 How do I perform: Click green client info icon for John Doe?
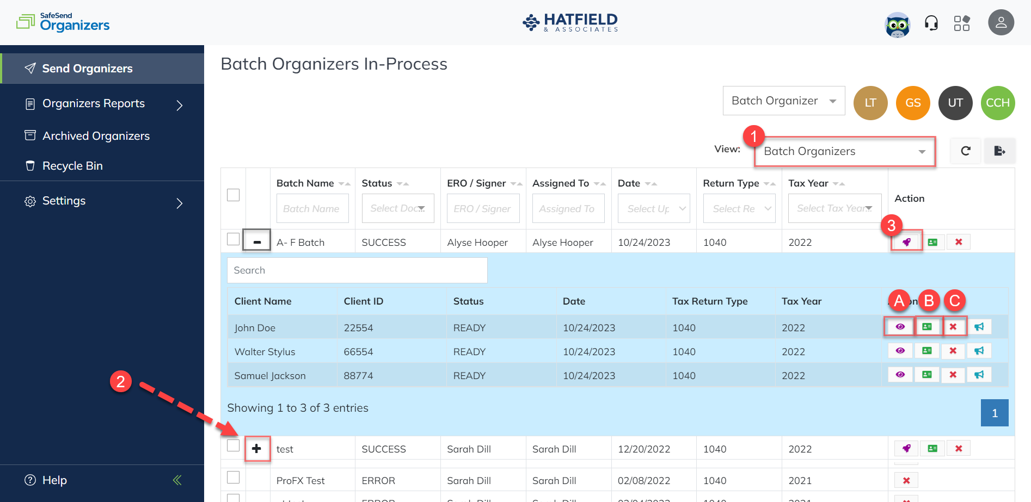(927, 327)
